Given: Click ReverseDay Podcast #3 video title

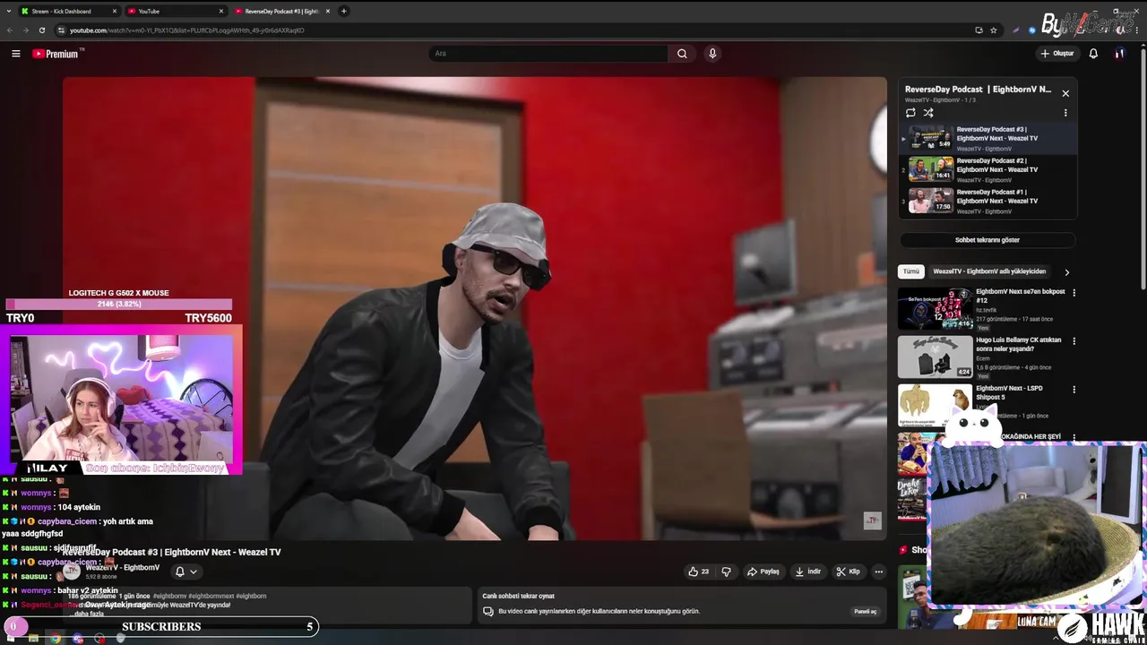Looking at the screenshot, I should point(172,552).
